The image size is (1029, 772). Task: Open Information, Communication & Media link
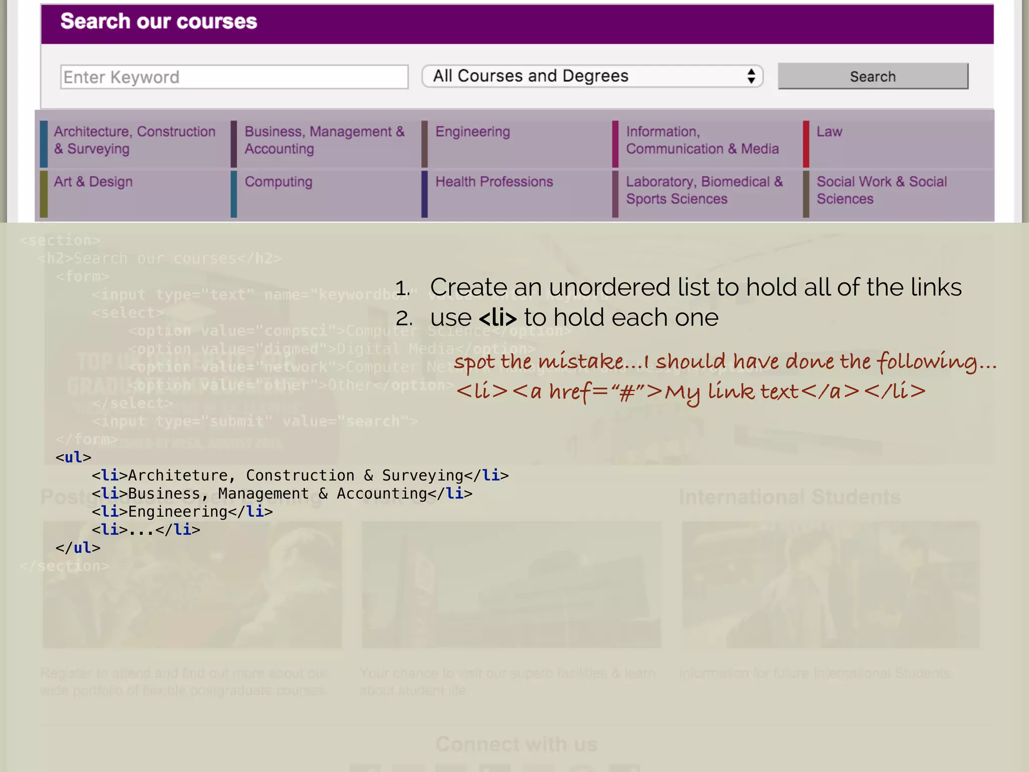pyautogui.click(x=702, y=140)
